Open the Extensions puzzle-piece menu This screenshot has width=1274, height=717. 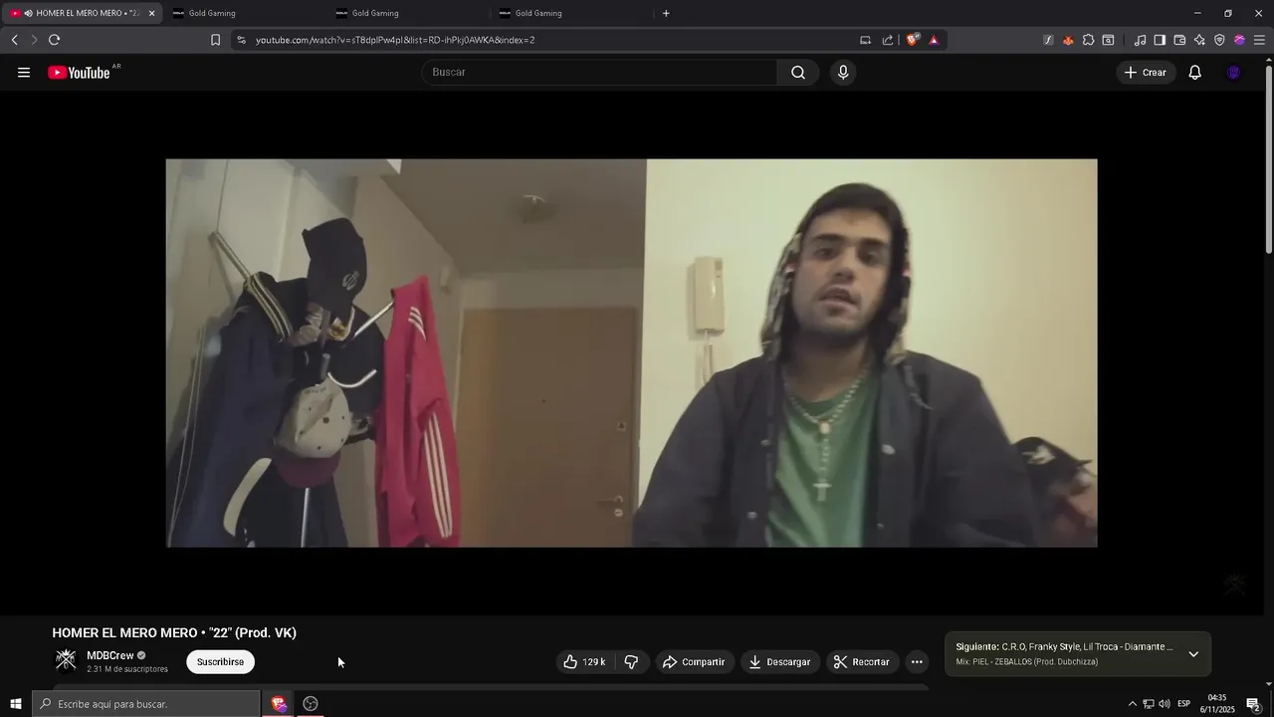(1088, 40)
